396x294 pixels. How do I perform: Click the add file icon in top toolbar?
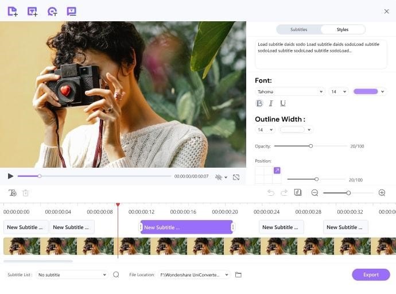pyautogui.click(x=13, y=11)
